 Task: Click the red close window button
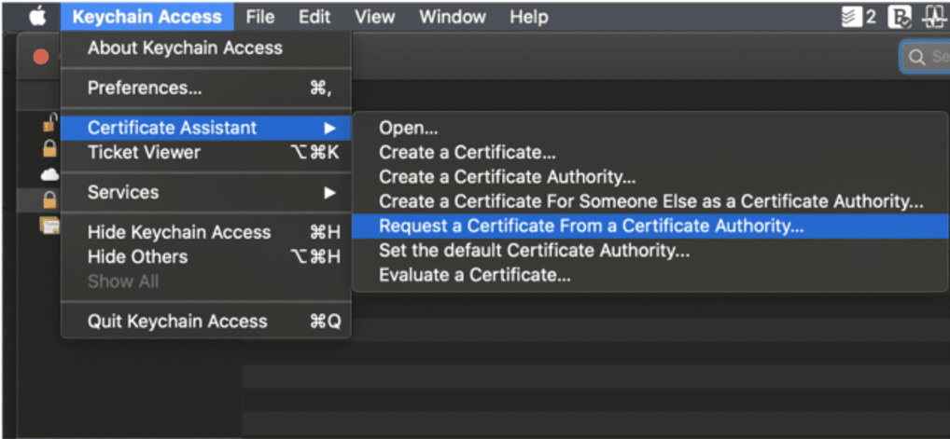coord(40,57)
